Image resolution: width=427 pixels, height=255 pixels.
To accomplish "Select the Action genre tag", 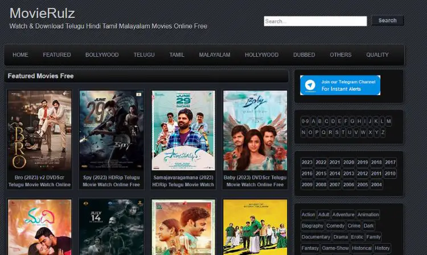I will coord(308,215).
